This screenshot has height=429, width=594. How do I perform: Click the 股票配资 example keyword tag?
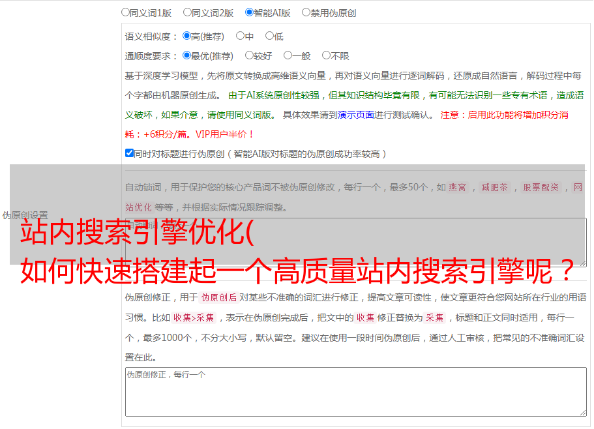tap(541, 187)
